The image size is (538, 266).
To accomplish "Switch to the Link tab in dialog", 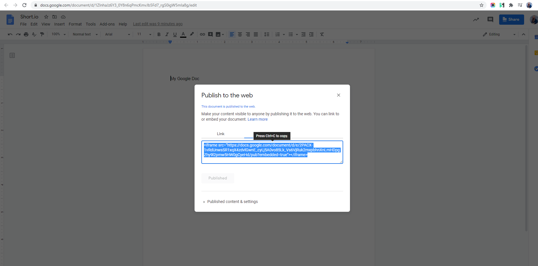I will click(221, 134).
